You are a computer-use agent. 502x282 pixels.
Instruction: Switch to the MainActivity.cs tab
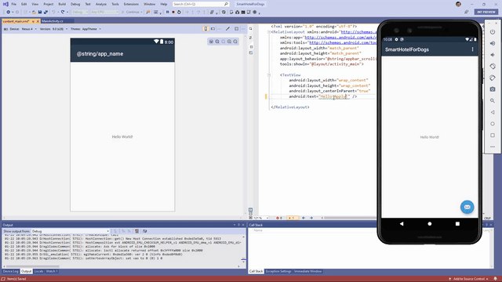pyautogui.click(x=53, y=21)
